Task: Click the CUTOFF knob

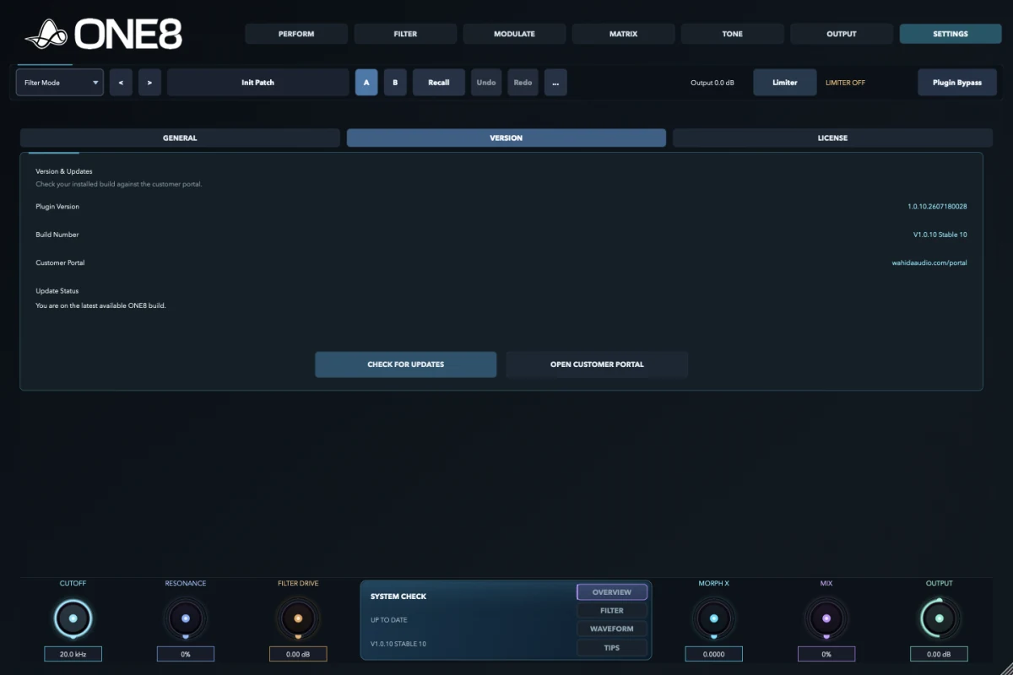Action: [x=73, y=618]
